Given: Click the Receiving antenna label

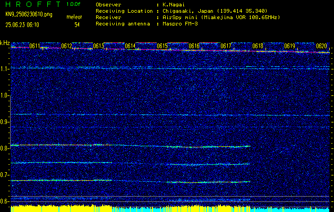Looking at the screenshot, I should [x=123, y=24].
